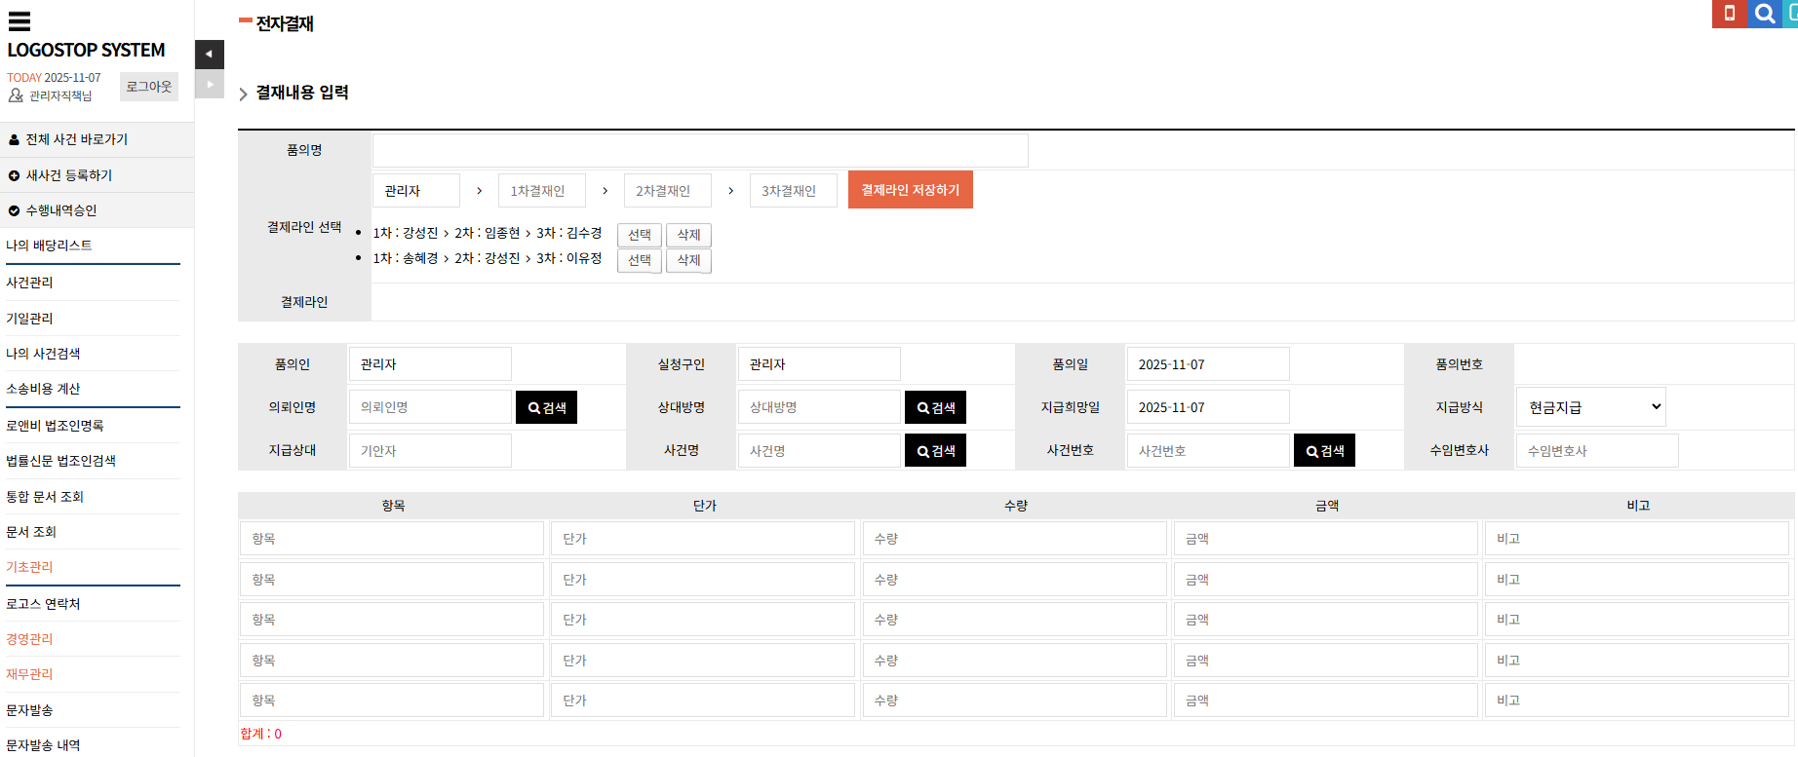This screenshot has height=757, width=1798.
Task: Click the 품의명 text input field
Action: pos(699,151)
